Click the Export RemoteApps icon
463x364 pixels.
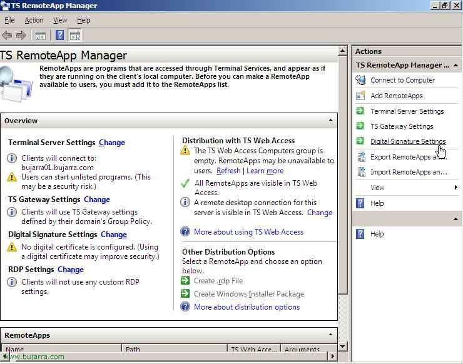point(360,157)
